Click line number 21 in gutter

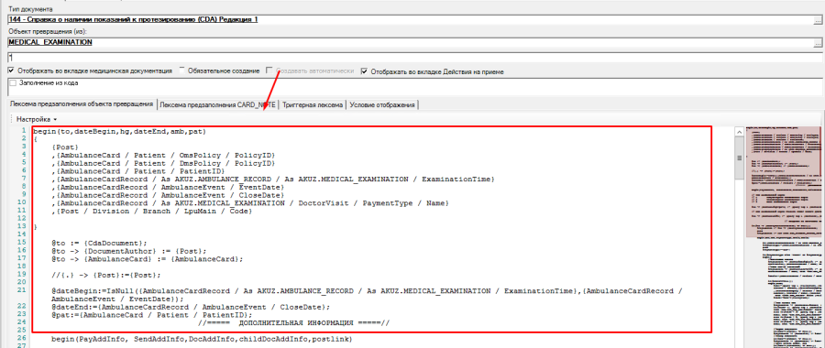pos(22,289)
